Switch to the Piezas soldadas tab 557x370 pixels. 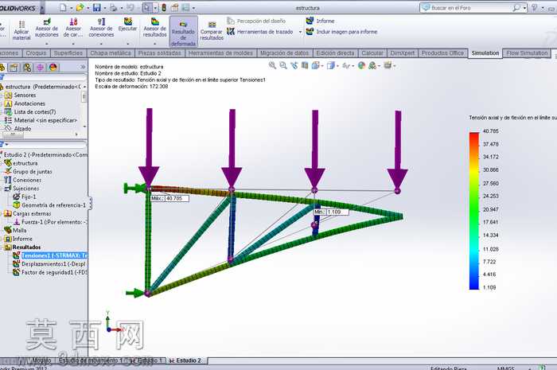point(159,53)
